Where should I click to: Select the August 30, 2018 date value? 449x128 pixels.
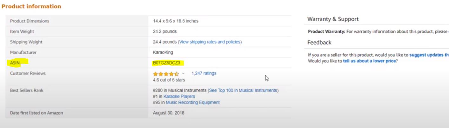click(169, 113)
